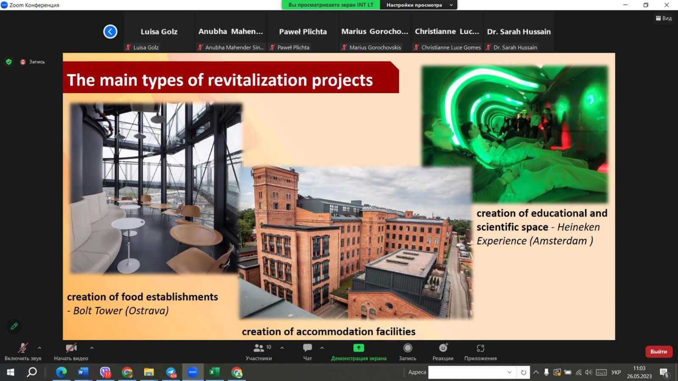Image resolution: width=678 pixels, height=381 pixels.
Task: Click the Адреса address input field
Action: 467,372
